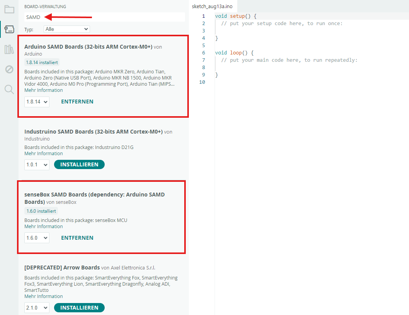Install the deprecated Arrow Boards package
The image size is (409, 315).
click(79, 308)
